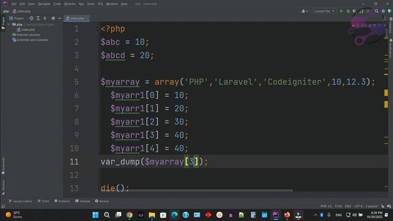The image size is (393, 221).
Task: Open Microsoft Edge from taskbar
Action: [x=174, y=215]
